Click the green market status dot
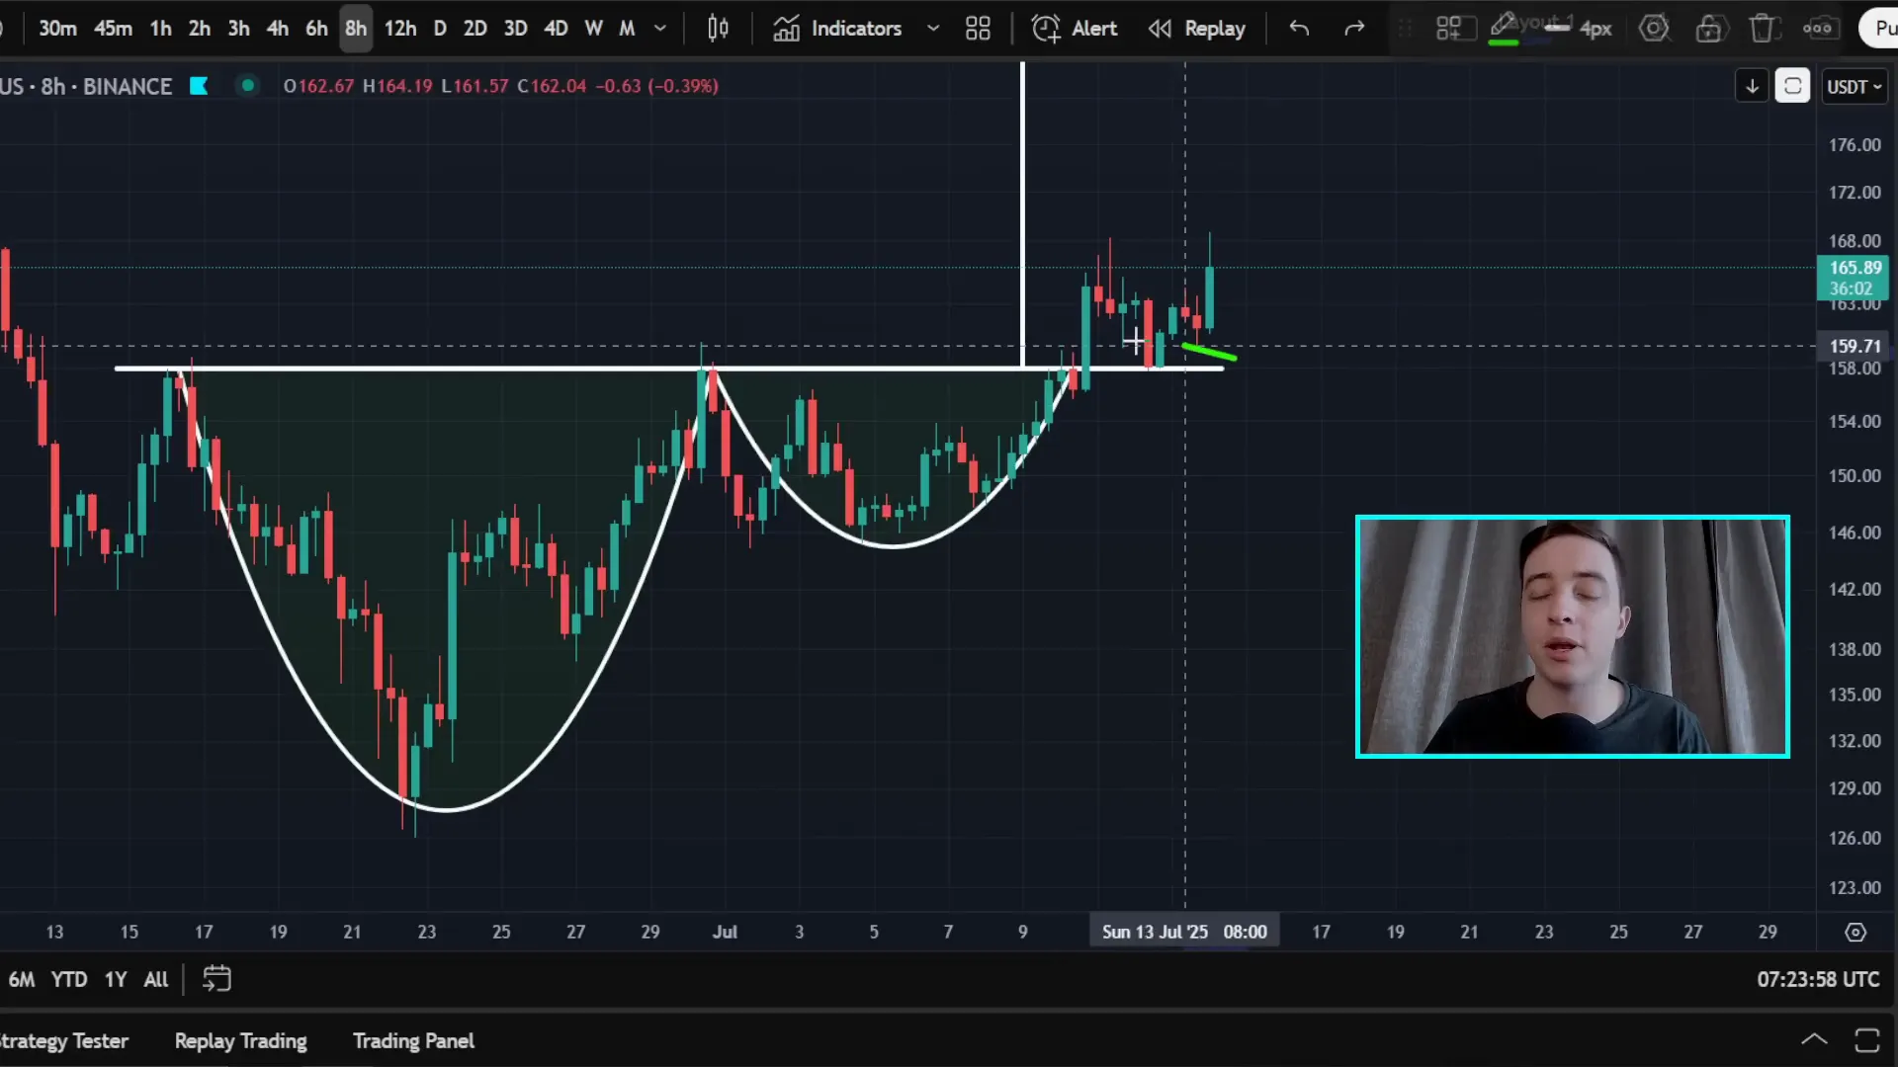 [248, 86]
